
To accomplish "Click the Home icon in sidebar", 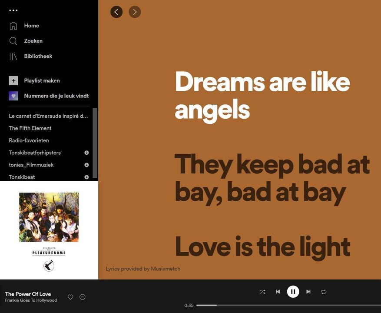I will [13, 26].
